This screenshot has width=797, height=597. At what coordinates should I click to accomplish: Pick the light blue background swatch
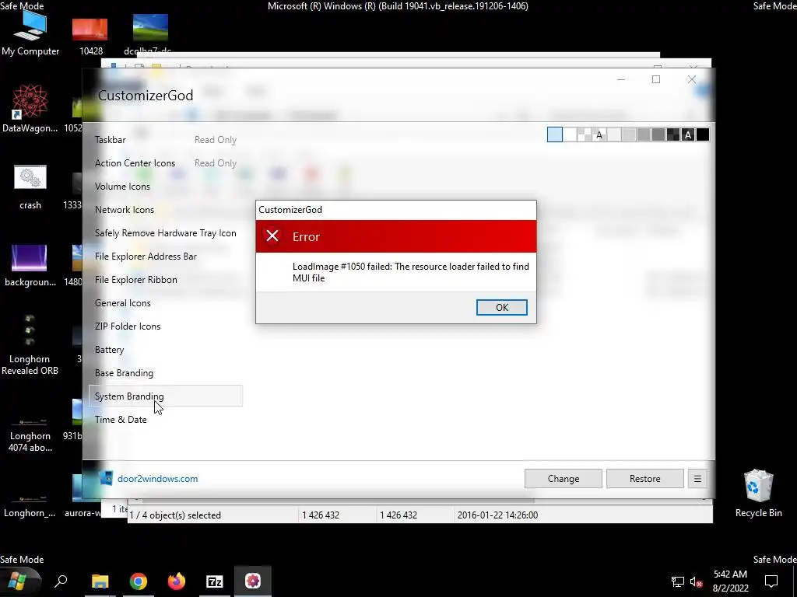[554, 134]
